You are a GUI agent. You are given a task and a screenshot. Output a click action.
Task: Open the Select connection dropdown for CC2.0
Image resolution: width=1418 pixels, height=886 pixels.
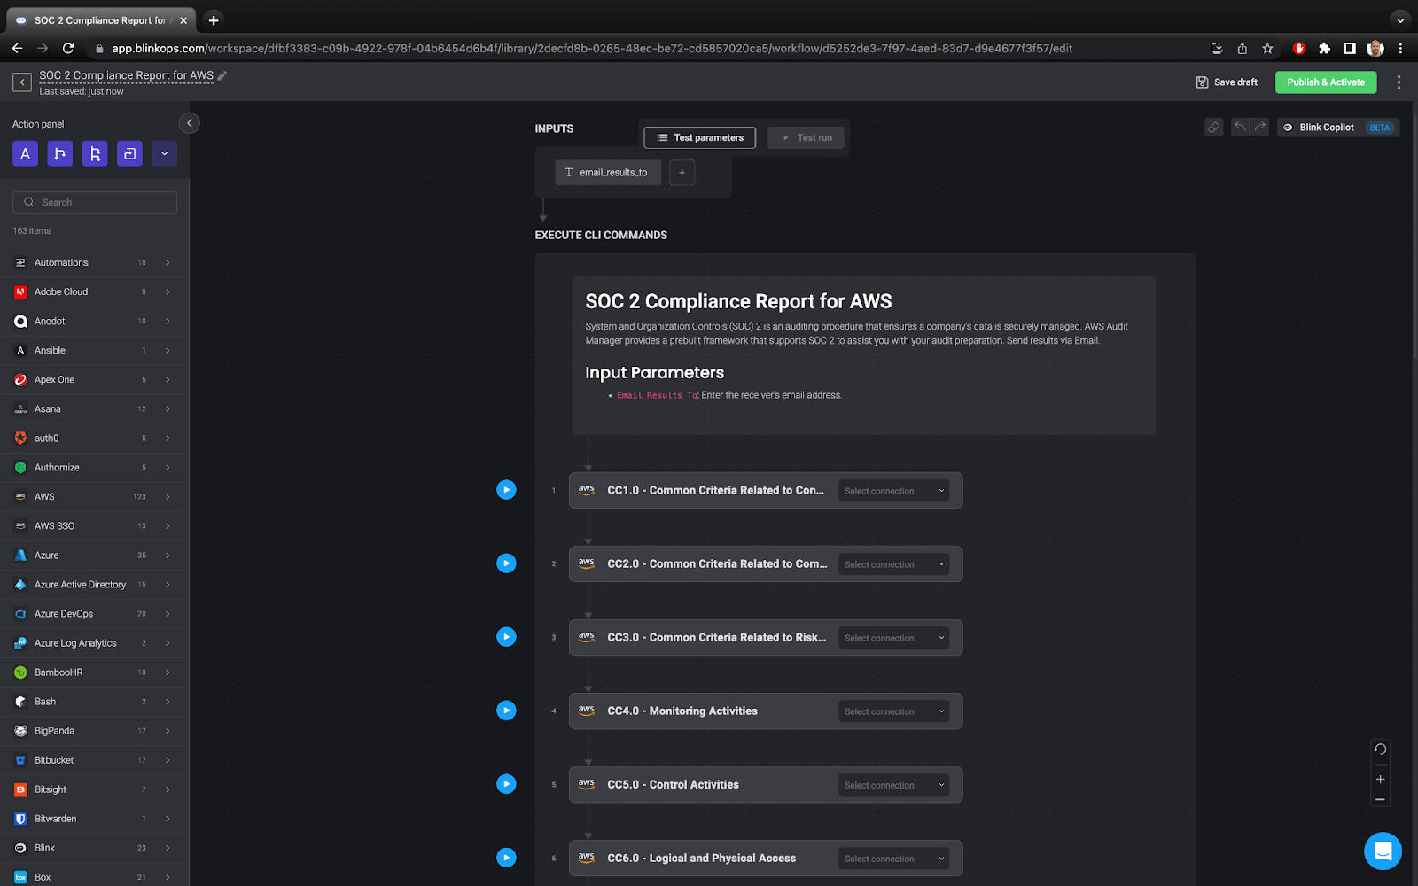point(892,563)
